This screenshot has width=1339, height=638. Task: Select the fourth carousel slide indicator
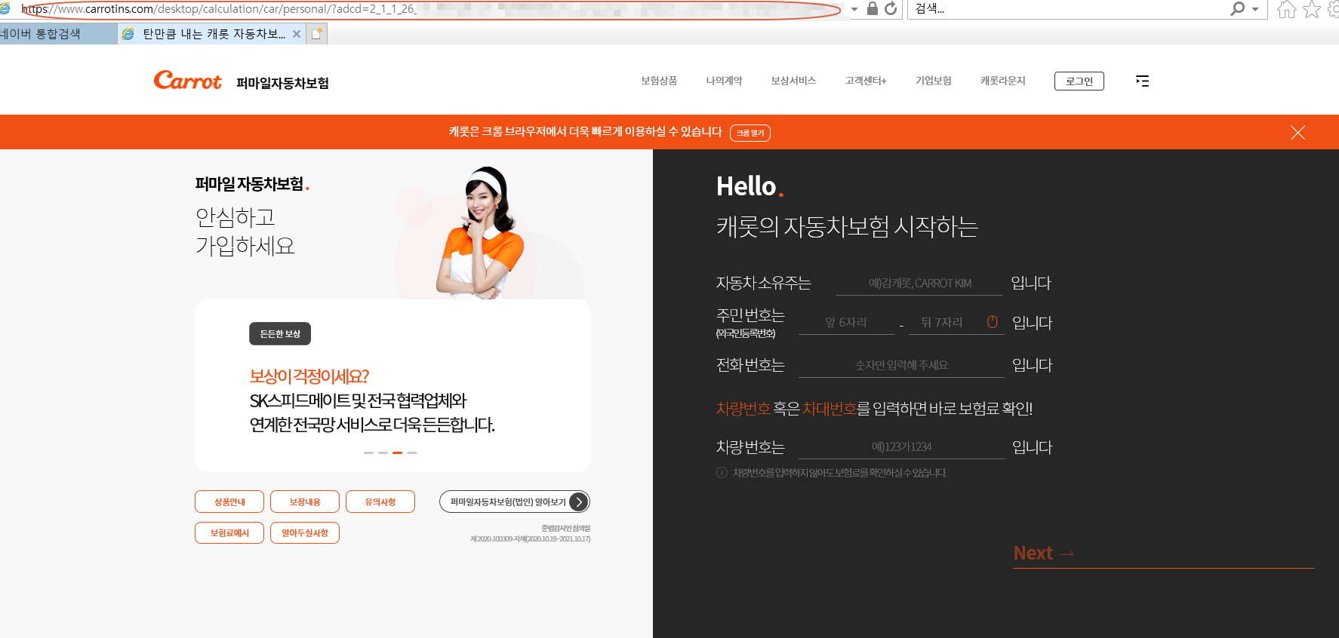click(x=412, y=452)
